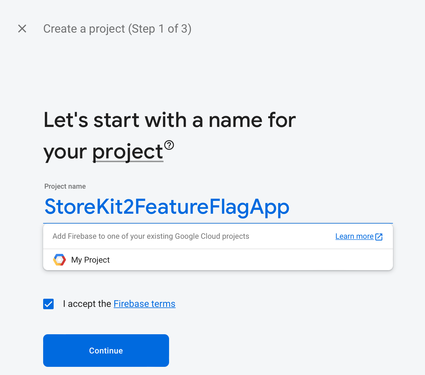Click the word your in the heading
Screen dimensions: 425x375
[65, 153]
